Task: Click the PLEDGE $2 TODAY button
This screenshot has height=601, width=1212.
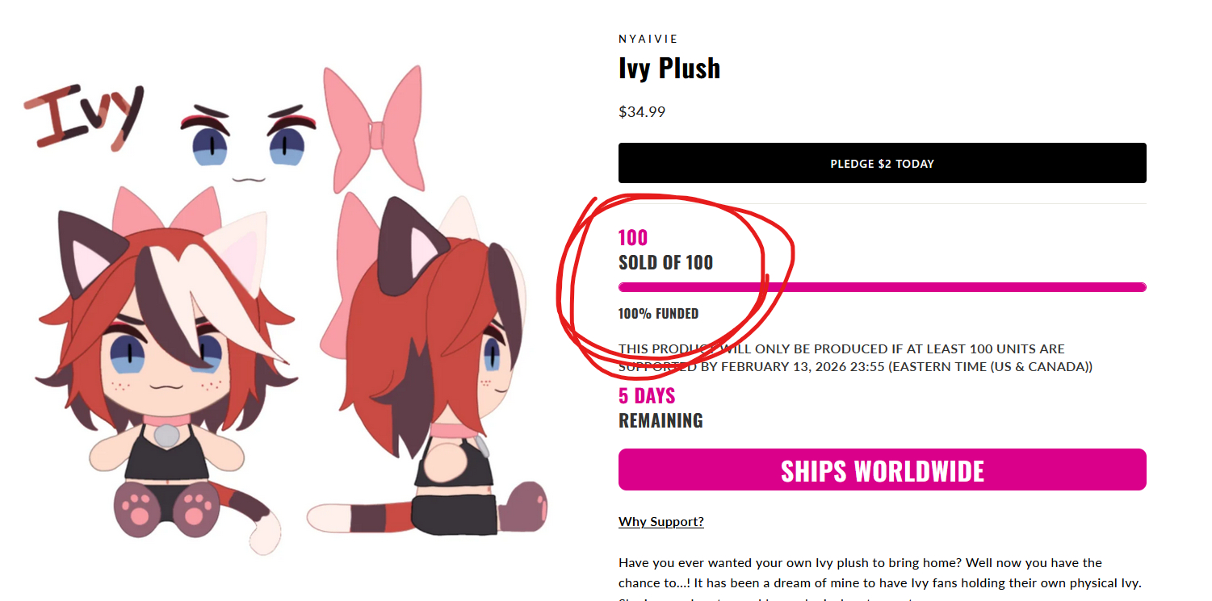Action: 882,163
